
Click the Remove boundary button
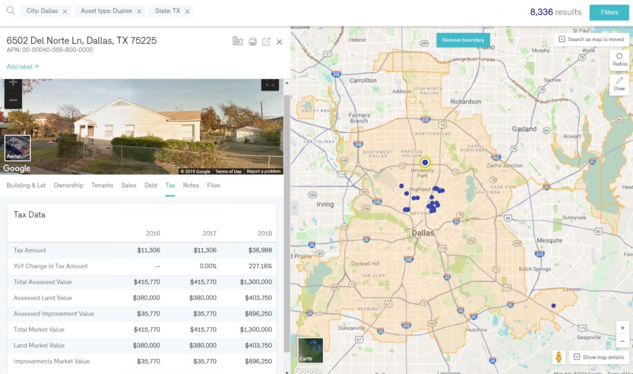pos(463,40)
